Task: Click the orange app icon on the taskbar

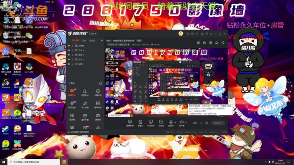Action: pyautogui.click(x=64, y=162)
